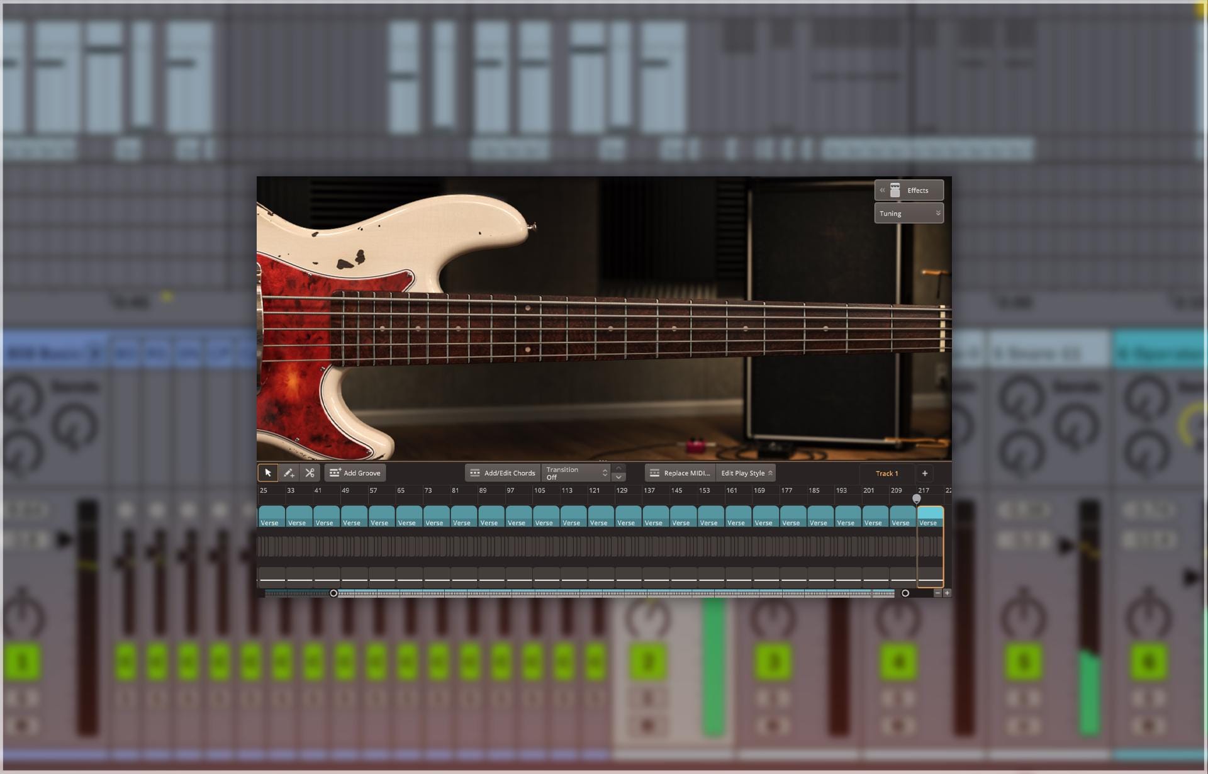Select the arrow pointer tool
The width and height of the screenshot is (1208, 774).
coord(268,473)
